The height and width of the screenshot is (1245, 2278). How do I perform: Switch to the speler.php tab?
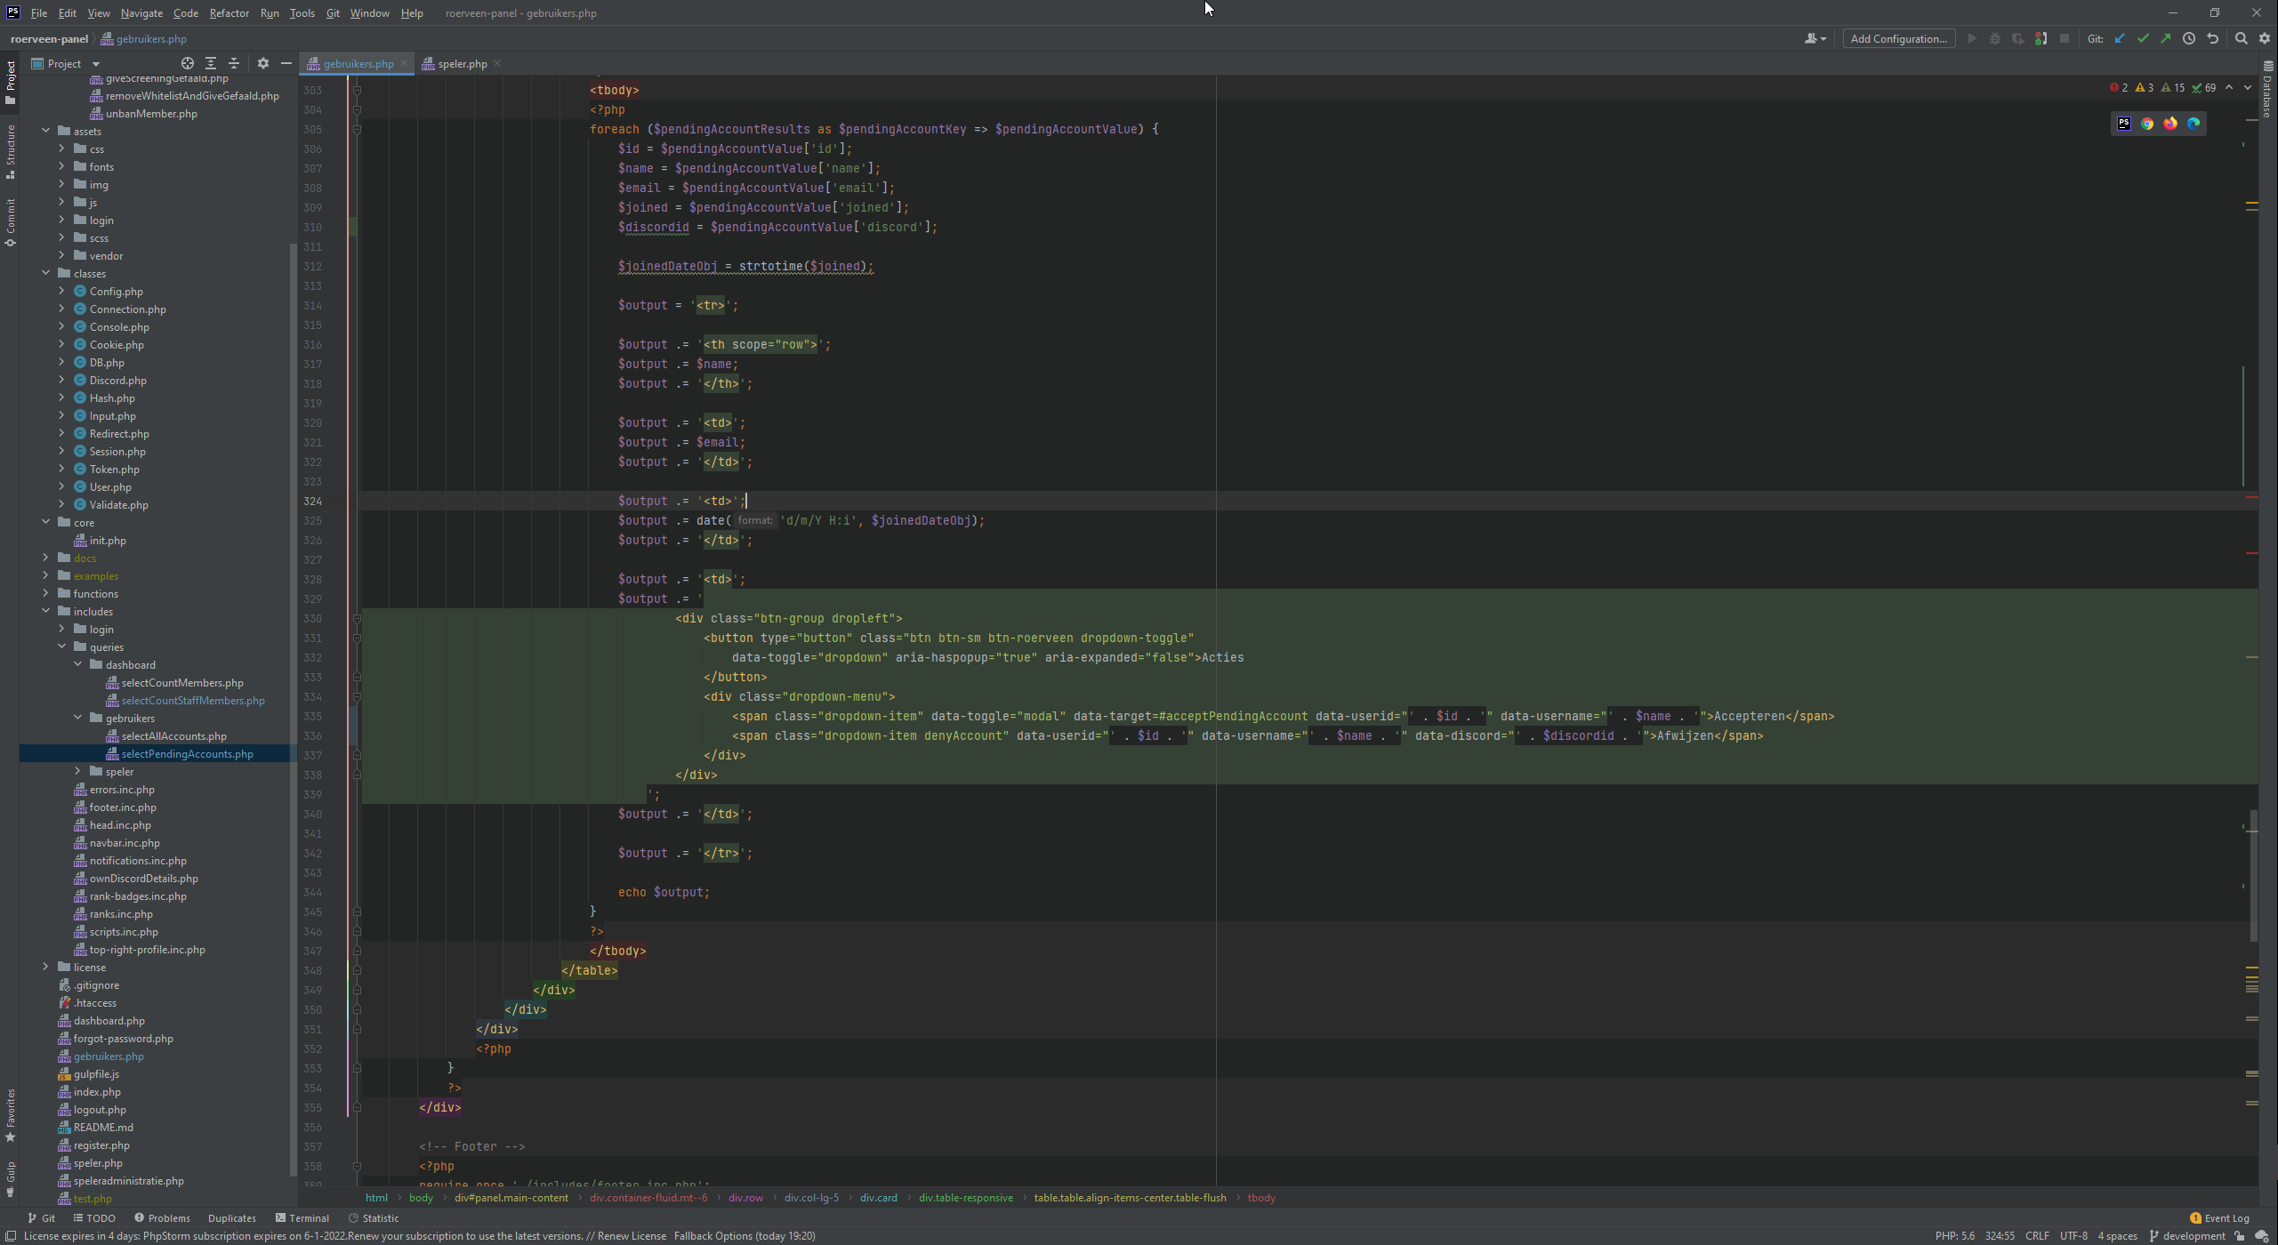pyautogui.click(x=462, y=63)
